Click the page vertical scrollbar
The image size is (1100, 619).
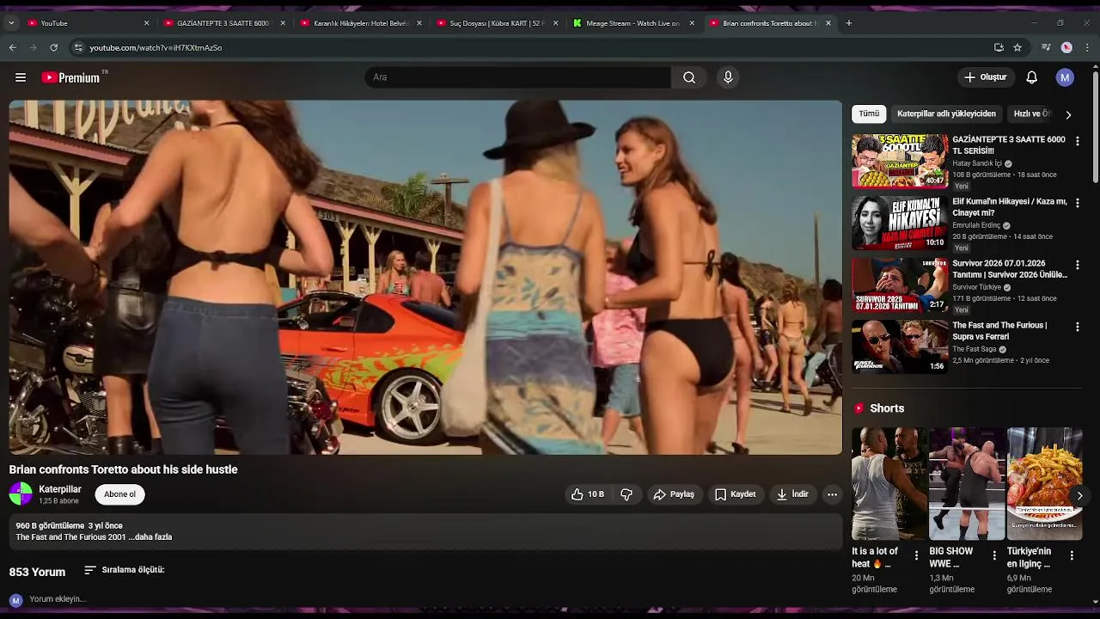1095,129
